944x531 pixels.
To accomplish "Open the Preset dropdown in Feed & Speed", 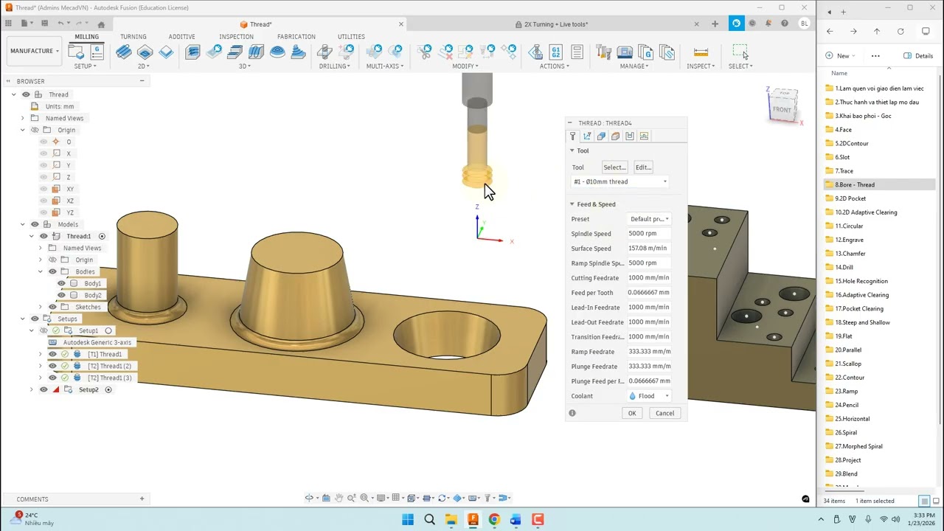I will (x=649, y=219).
